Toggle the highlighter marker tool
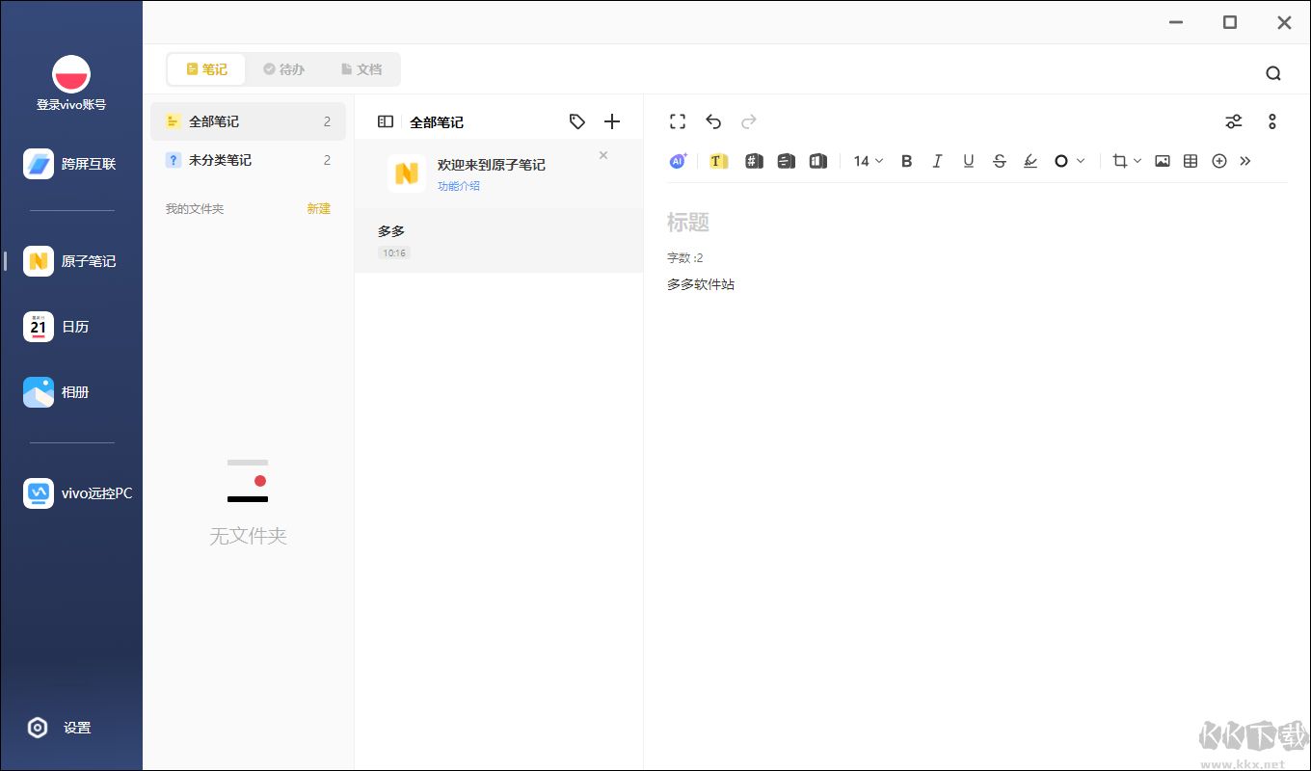Viewport: 1311px width, 771px height. 1030,161
